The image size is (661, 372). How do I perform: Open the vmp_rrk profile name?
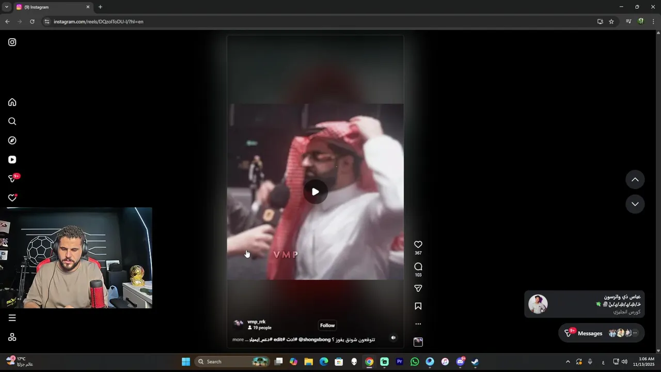point(256,322)
